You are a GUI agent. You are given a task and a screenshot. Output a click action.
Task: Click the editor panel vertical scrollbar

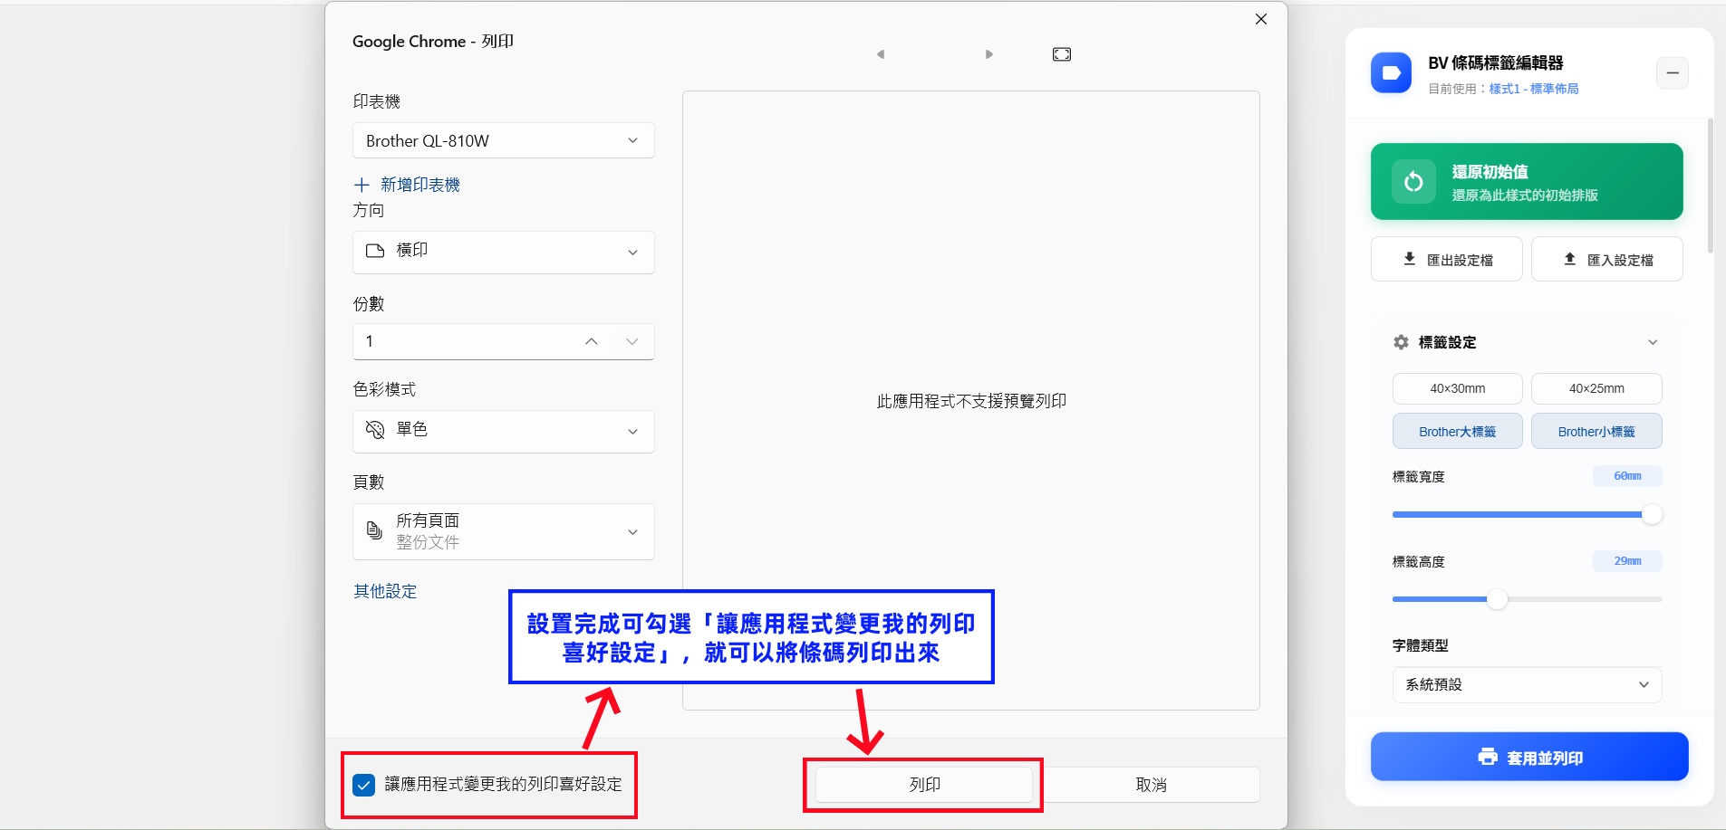coord(1711,186)
